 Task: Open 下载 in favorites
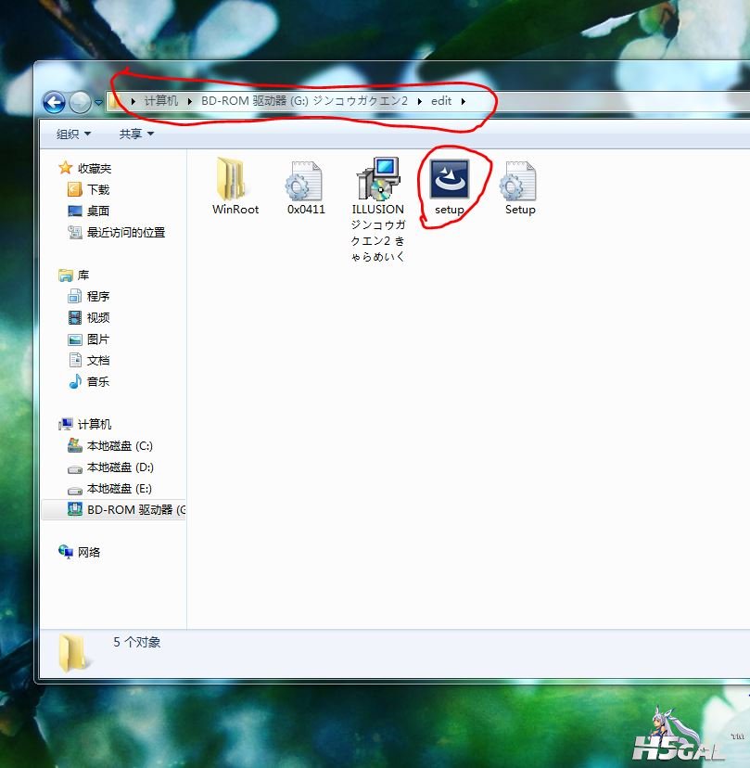click(x=98, y=189)
